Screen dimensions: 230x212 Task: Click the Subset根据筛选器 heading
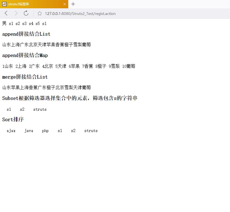point(70,98)
